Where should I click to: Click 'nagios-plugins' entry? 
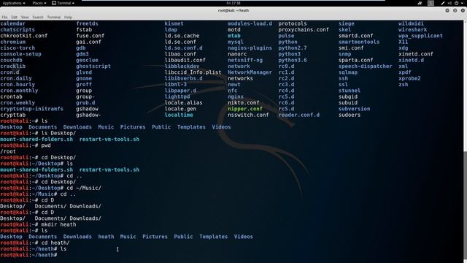[250, 48]
